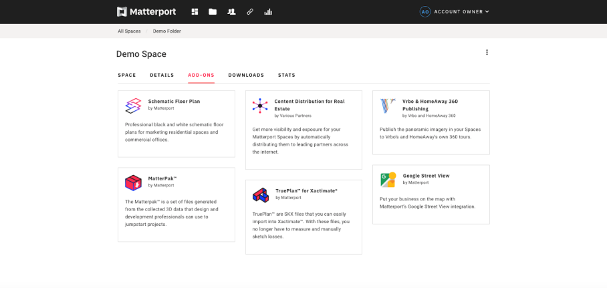
Task: Click the Google Street View description
Action: click(428, 203)
